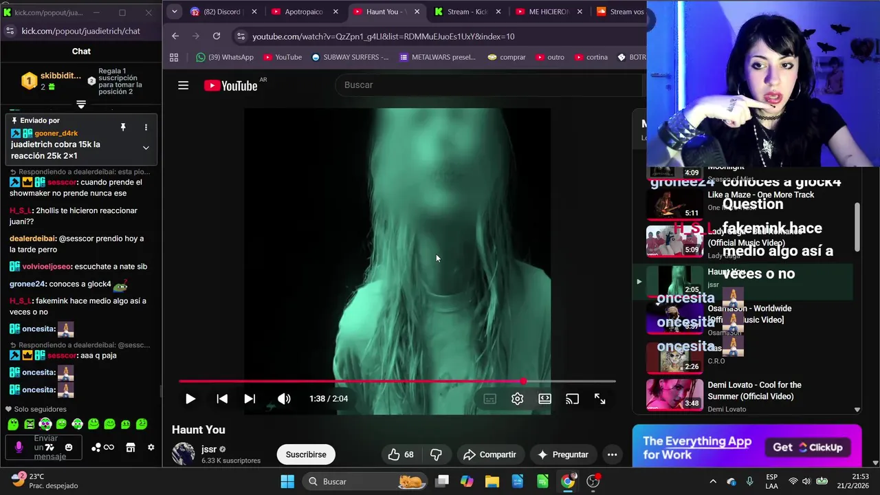Open the Chrome tab search dropdown

[x=174, y=12]
